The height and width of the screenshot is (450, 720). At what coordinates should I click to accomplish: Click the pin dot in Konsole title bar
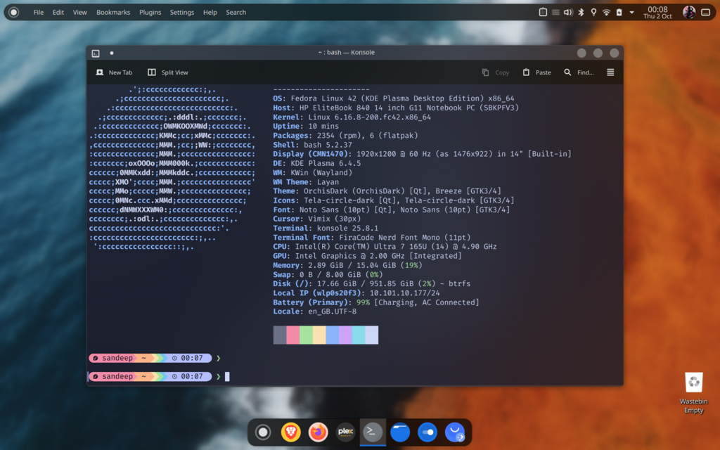pos(112,53)
